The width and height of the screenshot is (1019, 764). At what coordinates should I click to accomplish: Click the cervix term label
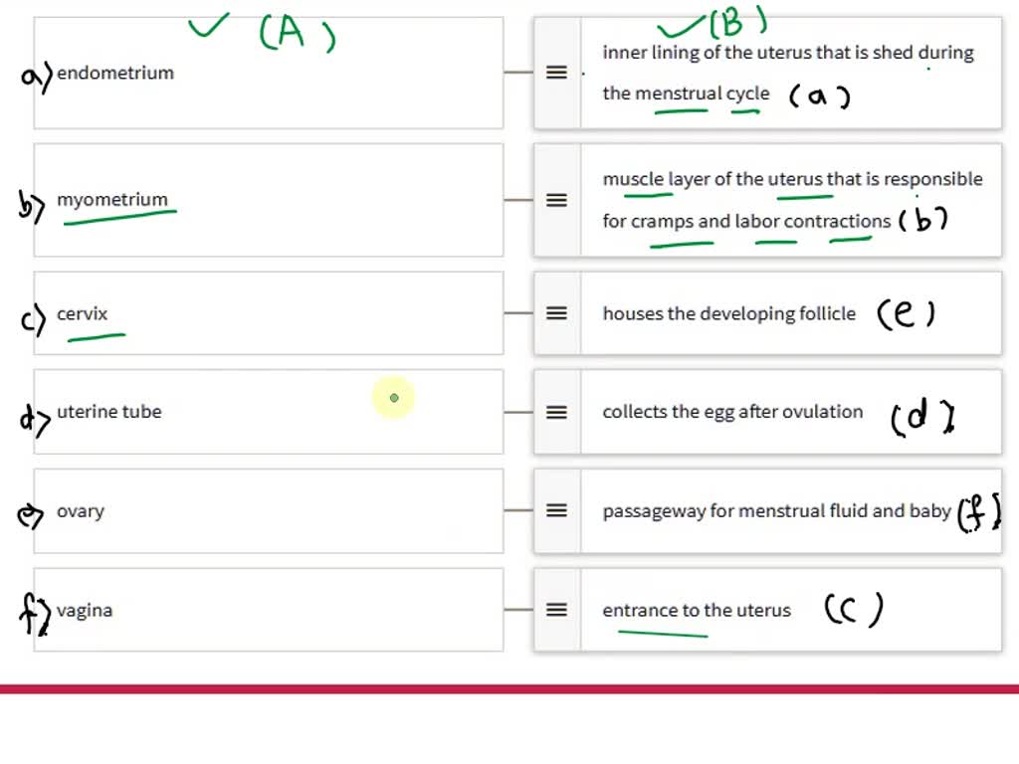coord(84,313)
